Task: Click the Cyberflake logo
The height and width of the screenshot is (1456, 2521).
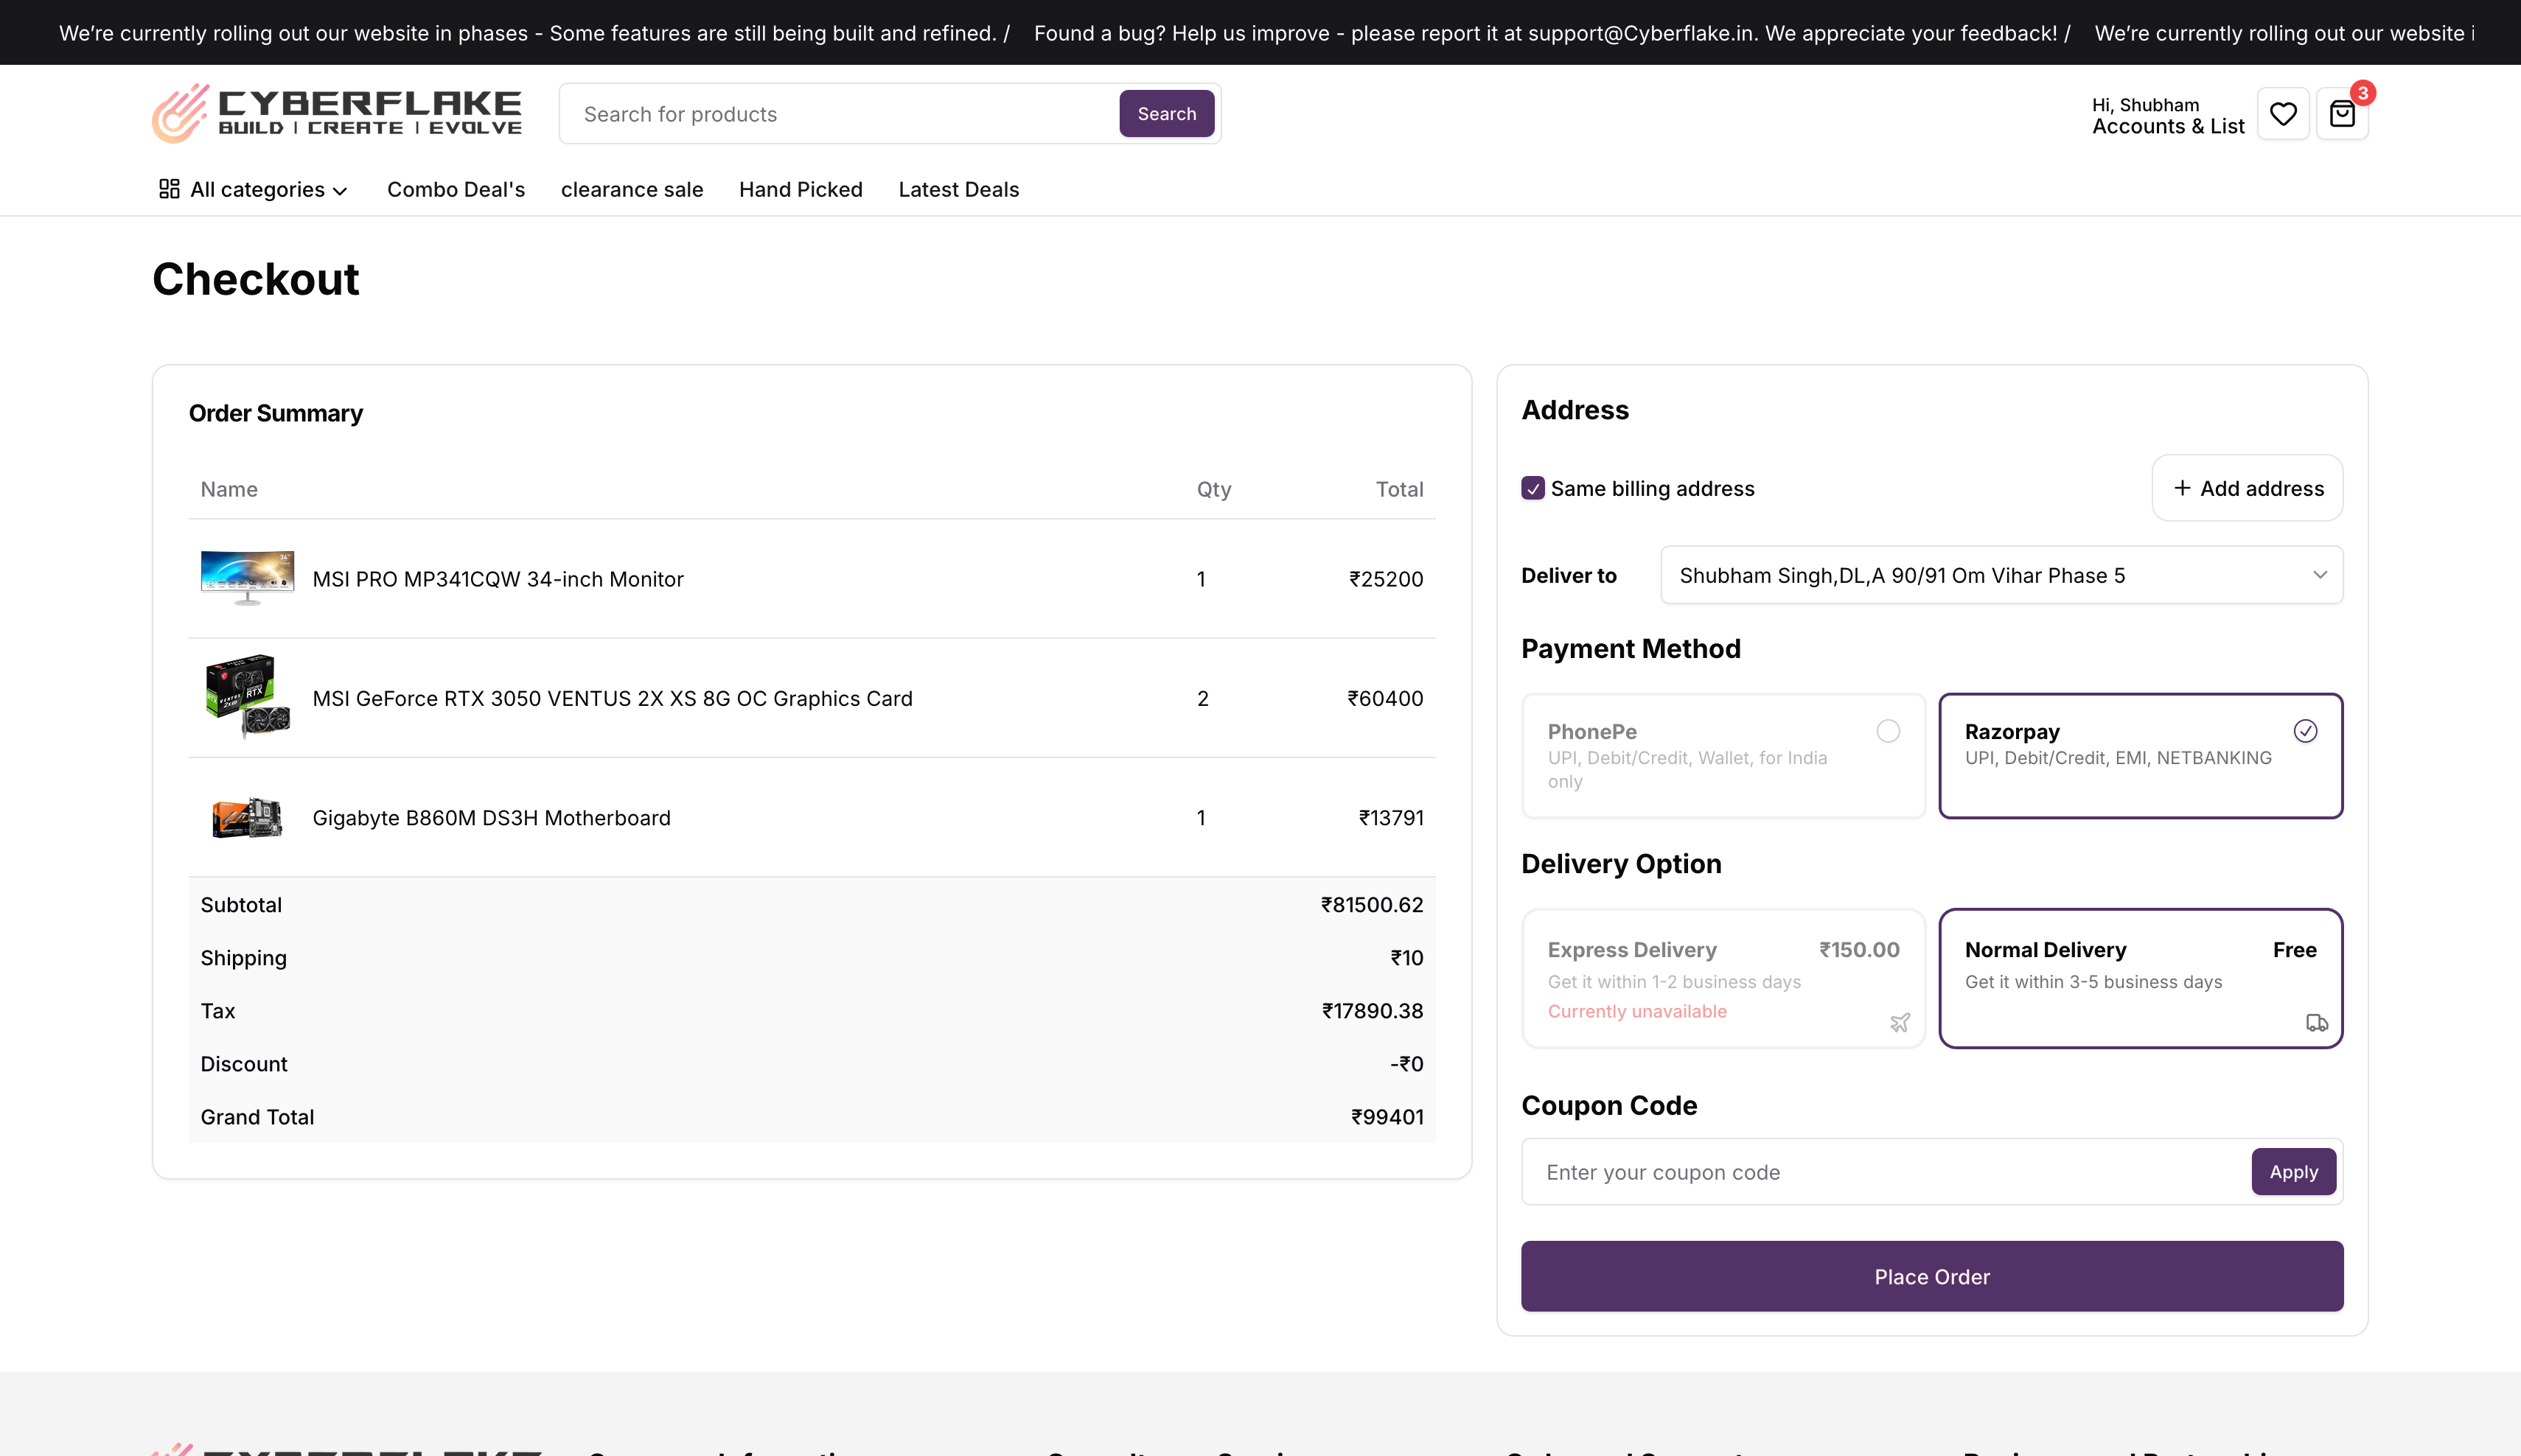Action: pyautogui.click(x=336, y=113)
